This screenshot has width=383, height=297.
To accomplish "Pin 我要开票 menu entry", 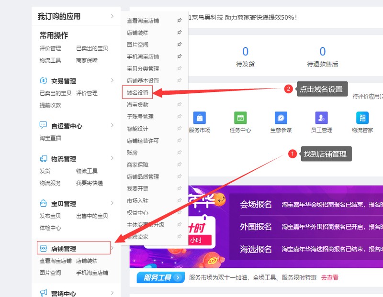I will point(180,188).
